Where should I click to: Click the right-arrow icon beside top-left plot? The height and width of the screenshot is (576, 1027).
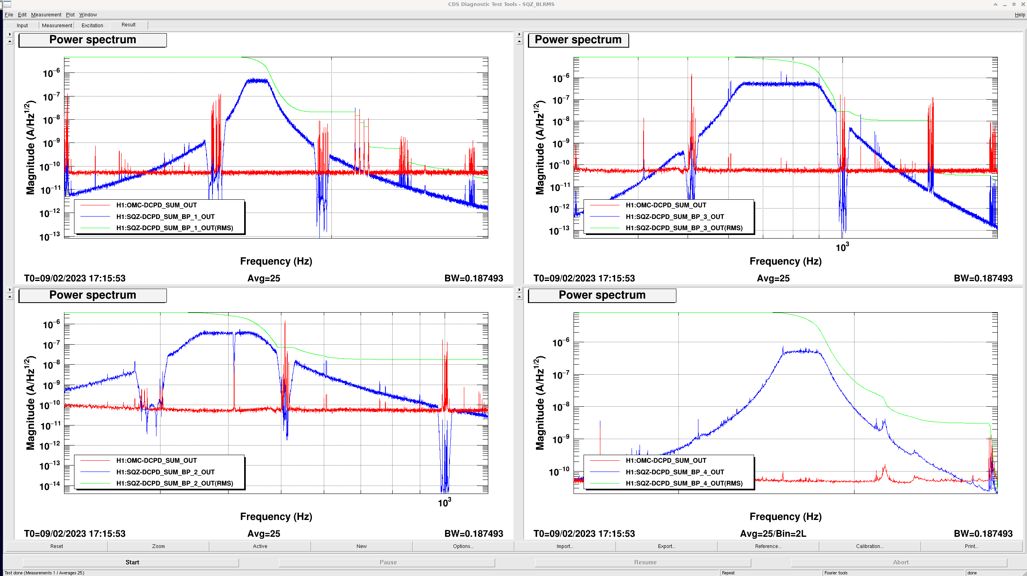click(x=10, y=34)
